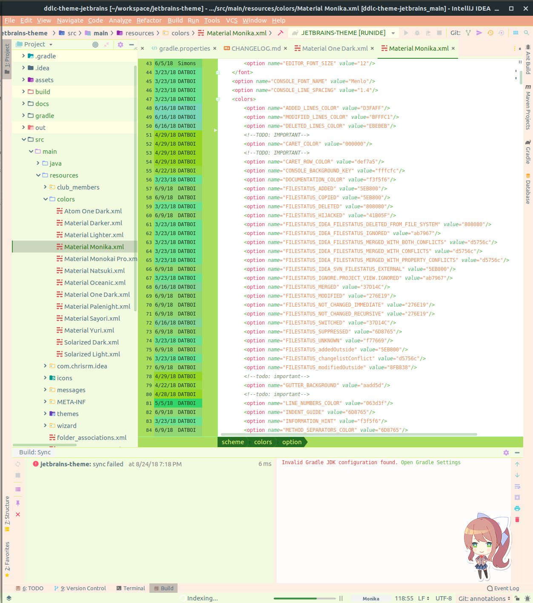The height and width of the screenshot is (603, 533).
Task: Delete build contents with trash icon
Action: 517,519
